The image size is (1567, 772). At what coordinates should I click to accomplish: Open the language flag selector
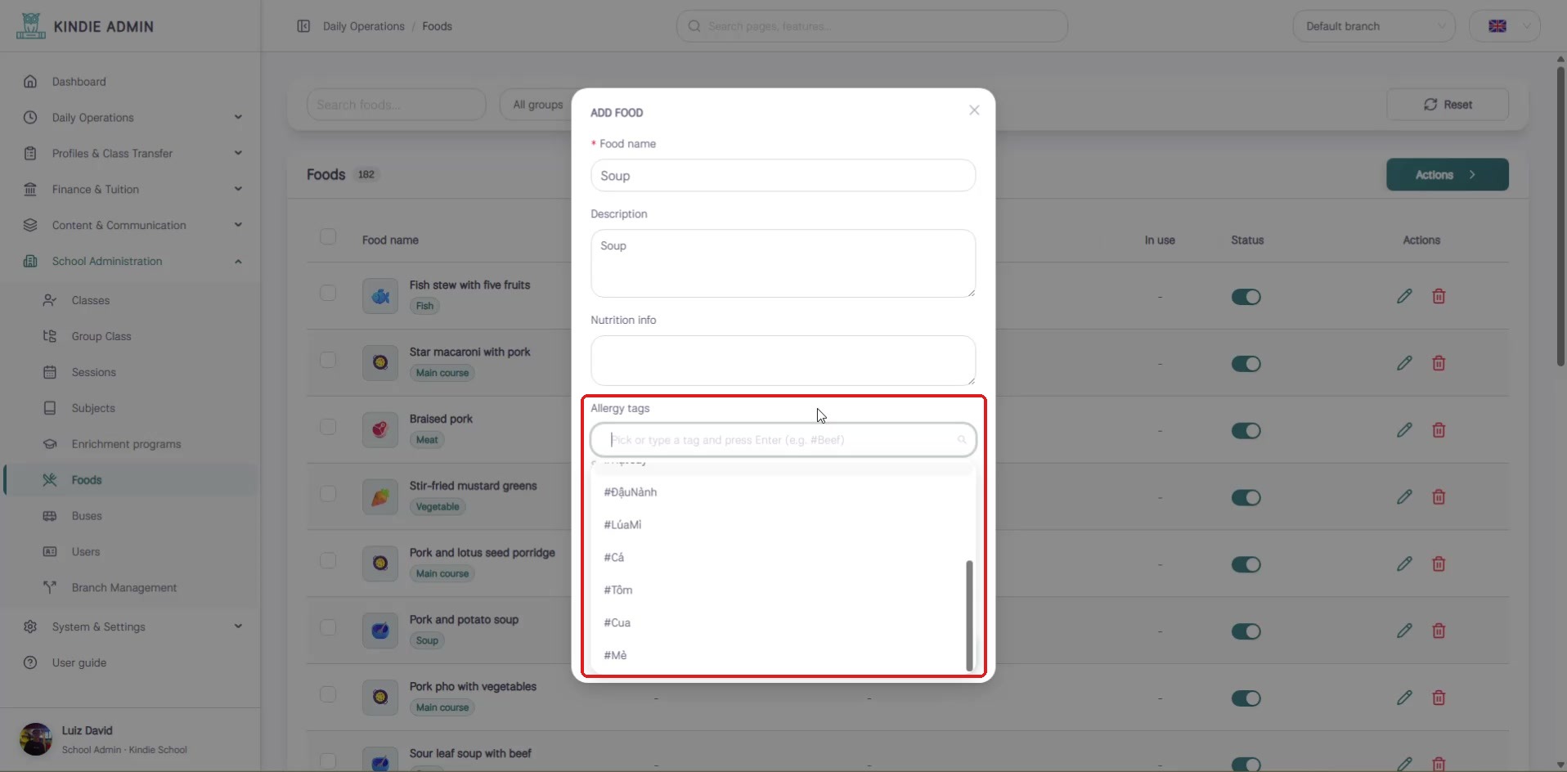pos(1504,26)
